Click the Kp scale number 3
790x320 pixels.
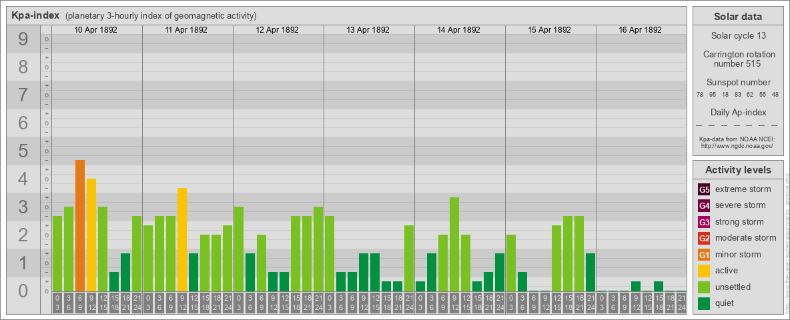coord(23,207)
